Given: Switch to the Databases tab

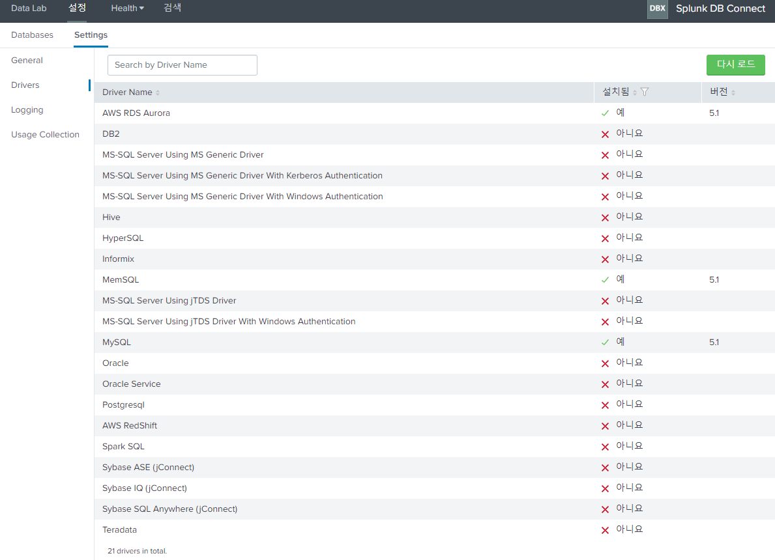Looking at the screenshot, I should [x=32, y=35].
